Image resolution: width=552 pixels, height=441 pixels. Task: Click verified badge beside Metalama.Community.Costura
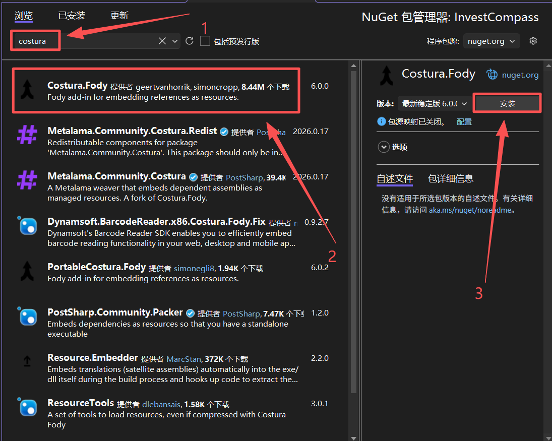(x=193, y=177)
